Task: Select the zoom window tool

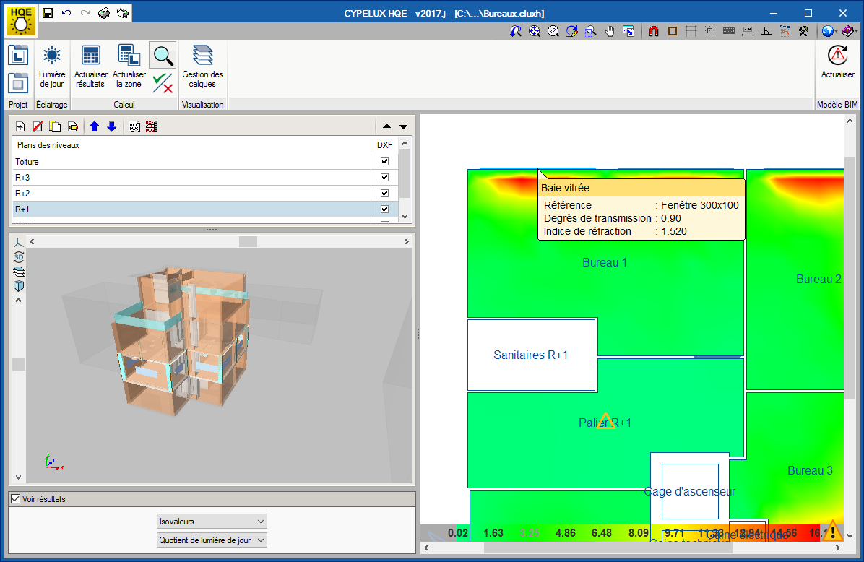Action: pos(591,31)
